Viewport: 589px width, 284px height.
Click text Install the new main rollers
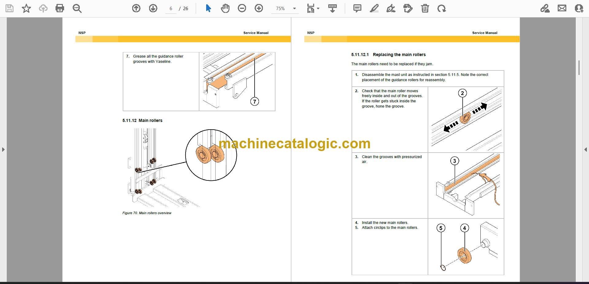tap(385, 223)
